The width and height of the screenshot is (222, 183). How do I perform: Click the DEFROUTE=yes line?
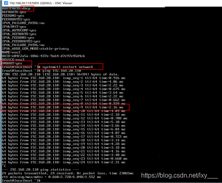pyautogui.click(x=14, y=12)
